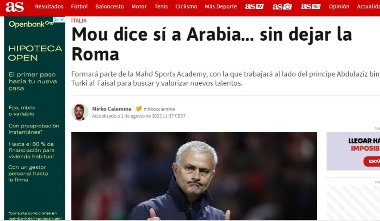Click the AS logo in header
This screenshot has height=221, width=380.
point(14,7)
